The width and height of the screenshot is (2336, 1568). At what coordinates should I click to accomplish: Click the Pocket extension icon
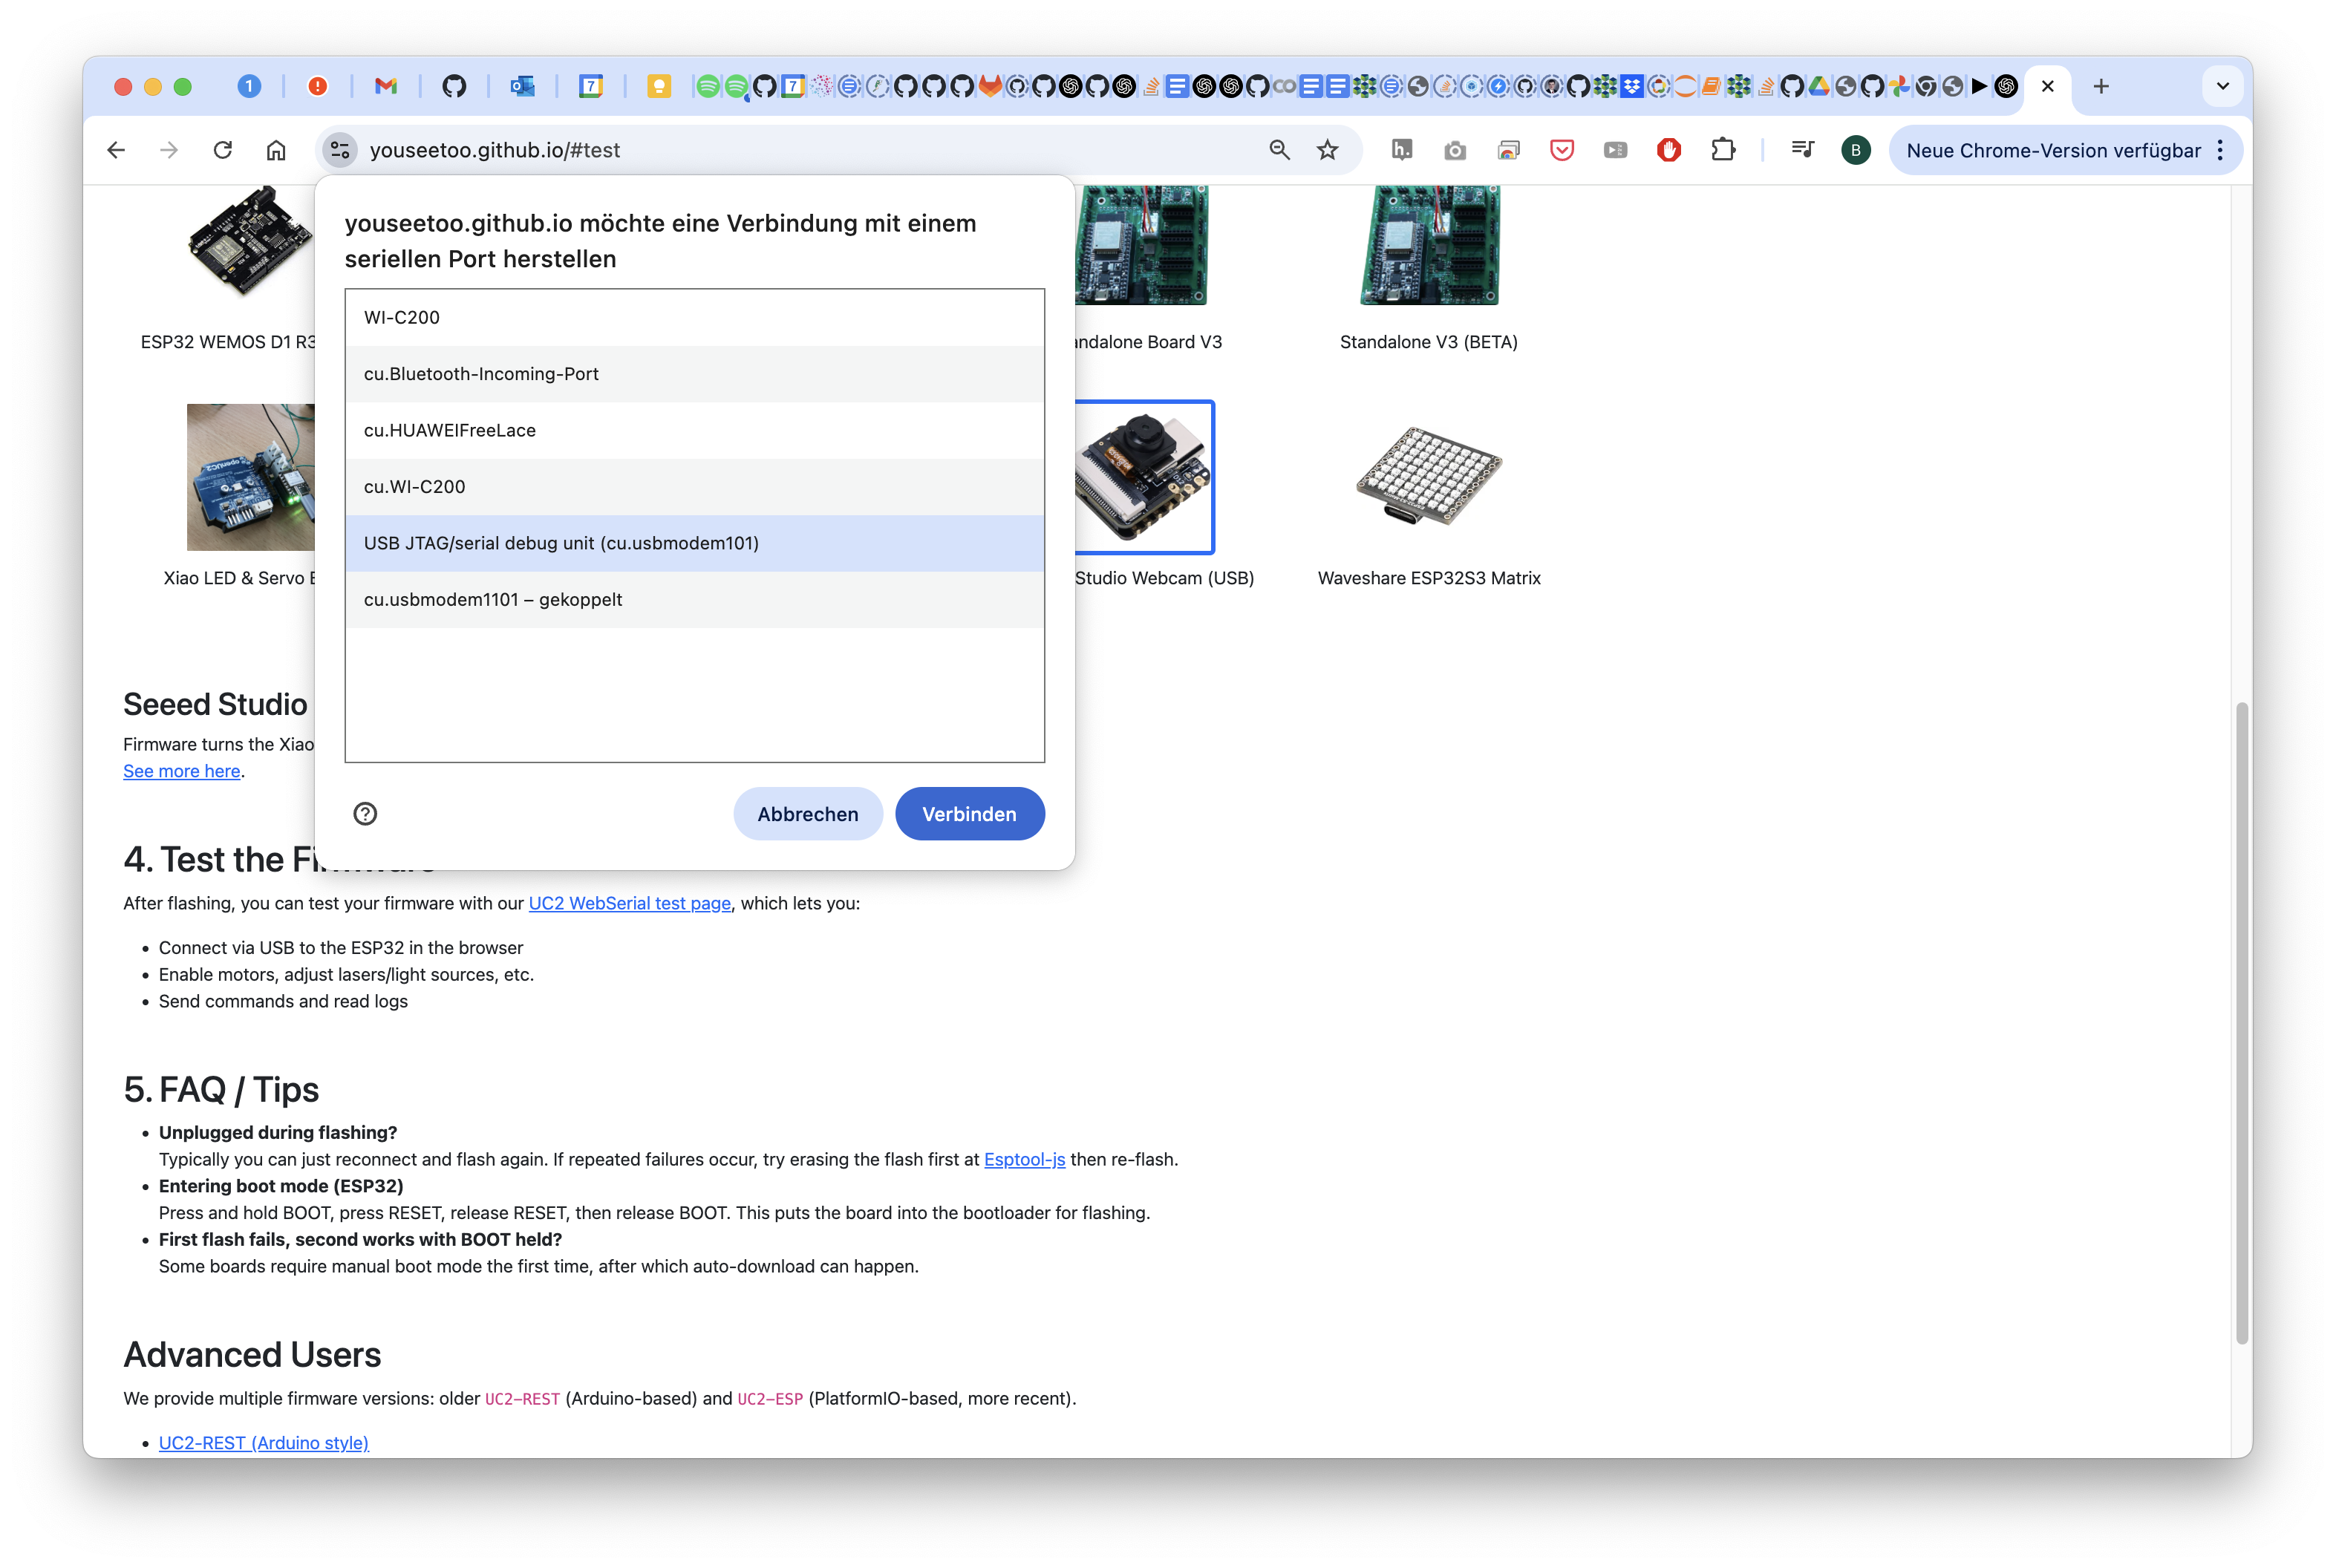[x=1561, y=150]
